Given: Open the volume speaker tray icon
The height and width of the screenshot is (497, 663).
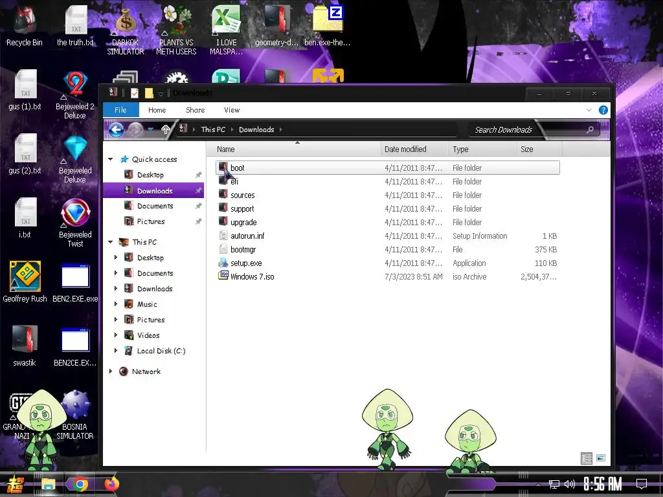Looking at the screenshot, I should point(570,484).
